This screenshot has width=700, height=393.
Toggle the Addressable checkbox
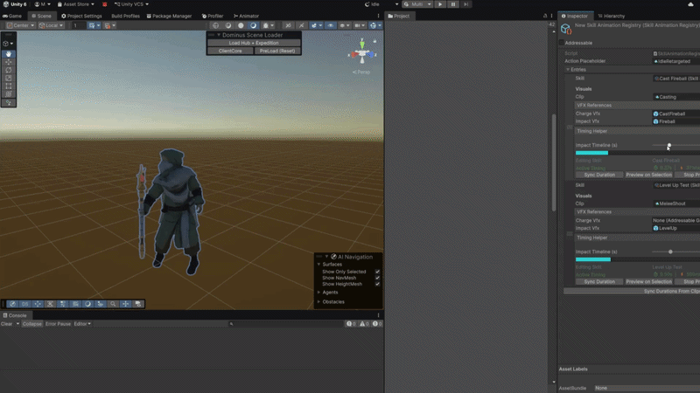coord(562,43)
